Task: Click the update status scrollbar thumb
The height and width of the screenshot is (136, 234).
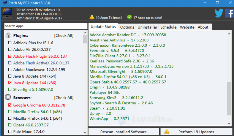Action: pyautogui.click(x=229, y=99)
